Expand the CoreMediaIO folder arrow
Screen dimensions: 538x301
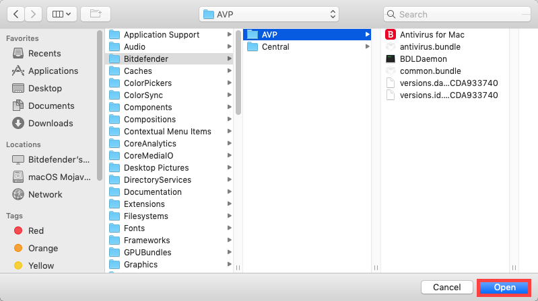[x=229, y=155]
